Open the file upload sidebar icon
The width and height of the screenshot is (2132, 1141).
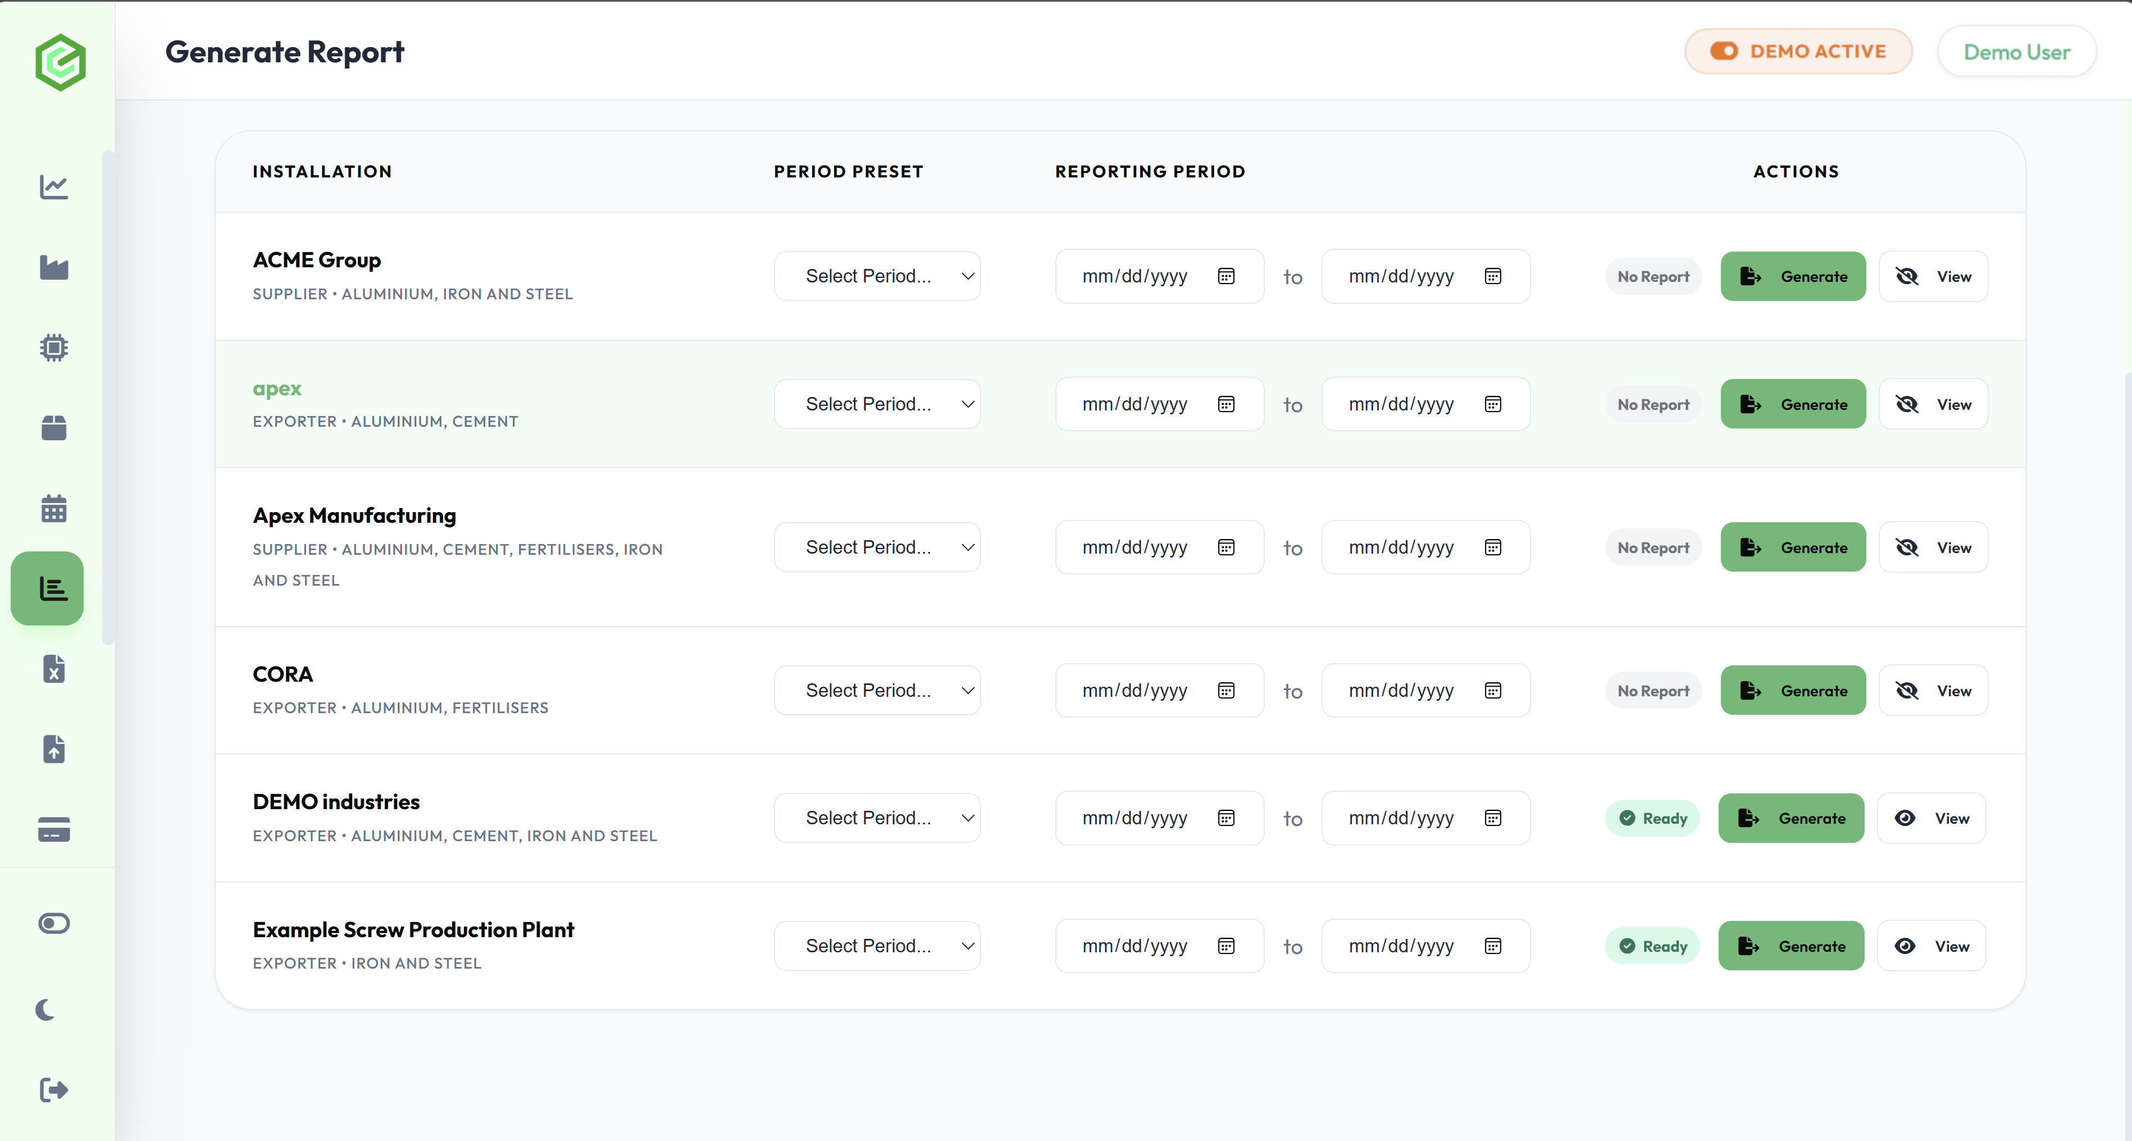point(54,749)
